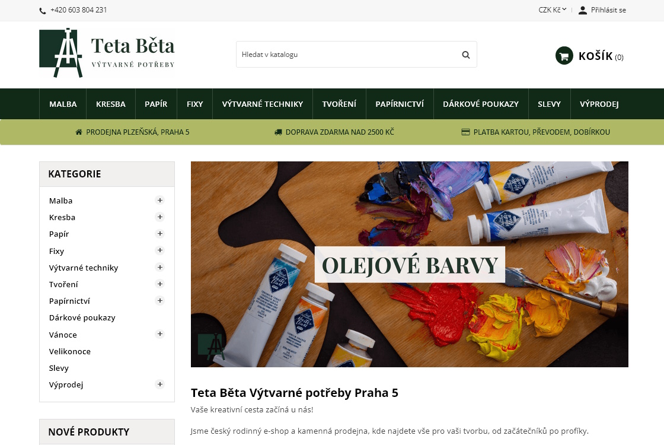Screen dimensions: 664x445
Task: Click the phone icon beside the phone number
Action: pyautogui.click(x=42, y=11)
